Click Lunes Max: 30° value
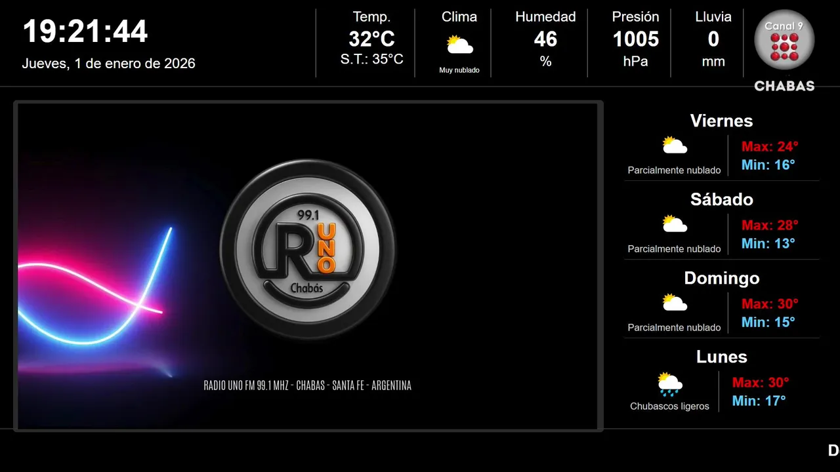This screenshot has width=840, height=472. [761, 382]
